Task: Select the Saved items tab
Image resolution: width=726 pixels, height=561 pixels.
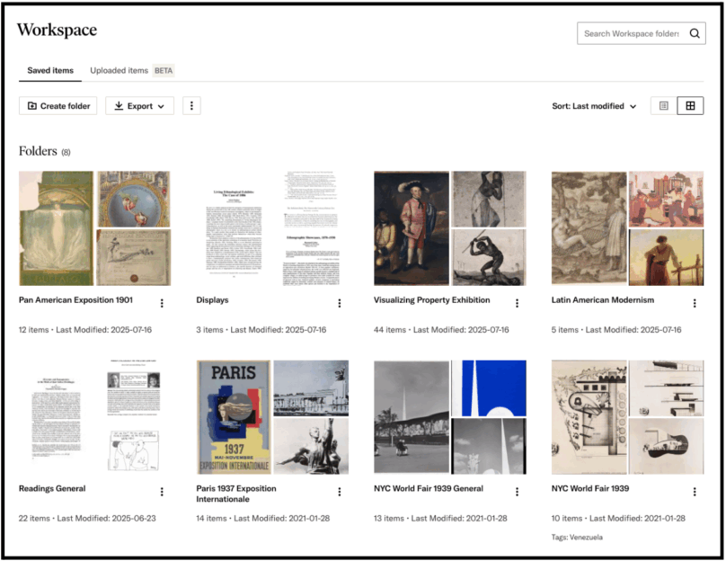Action: pos(50,70)
